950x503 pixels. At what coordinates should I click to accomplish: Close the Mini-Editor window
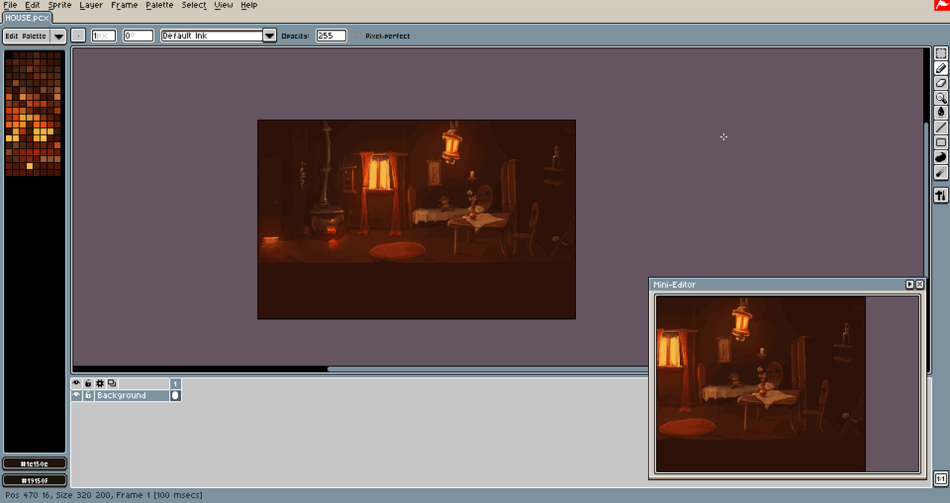point(920,285)
